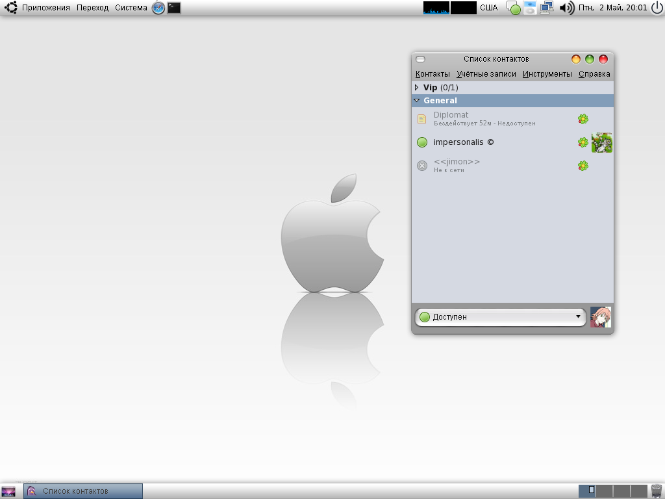This screenshot has height=499, width=665.
Task: Expand the Vip contact group
Action: click(417, 87)
